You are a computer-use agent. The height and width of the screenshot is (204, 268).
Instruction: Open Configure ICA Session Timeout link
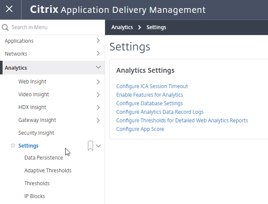tap(152, 86)
